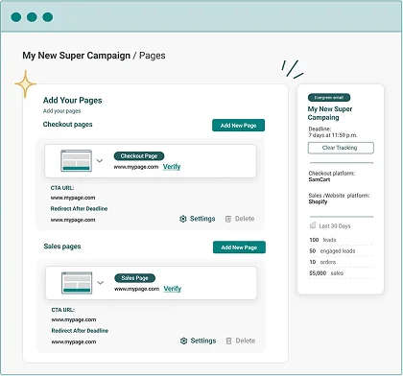Viewport: 403px width, 376px height.
Task: Open the Checkout Page thumbnail
Action: (x=76, y=160)
